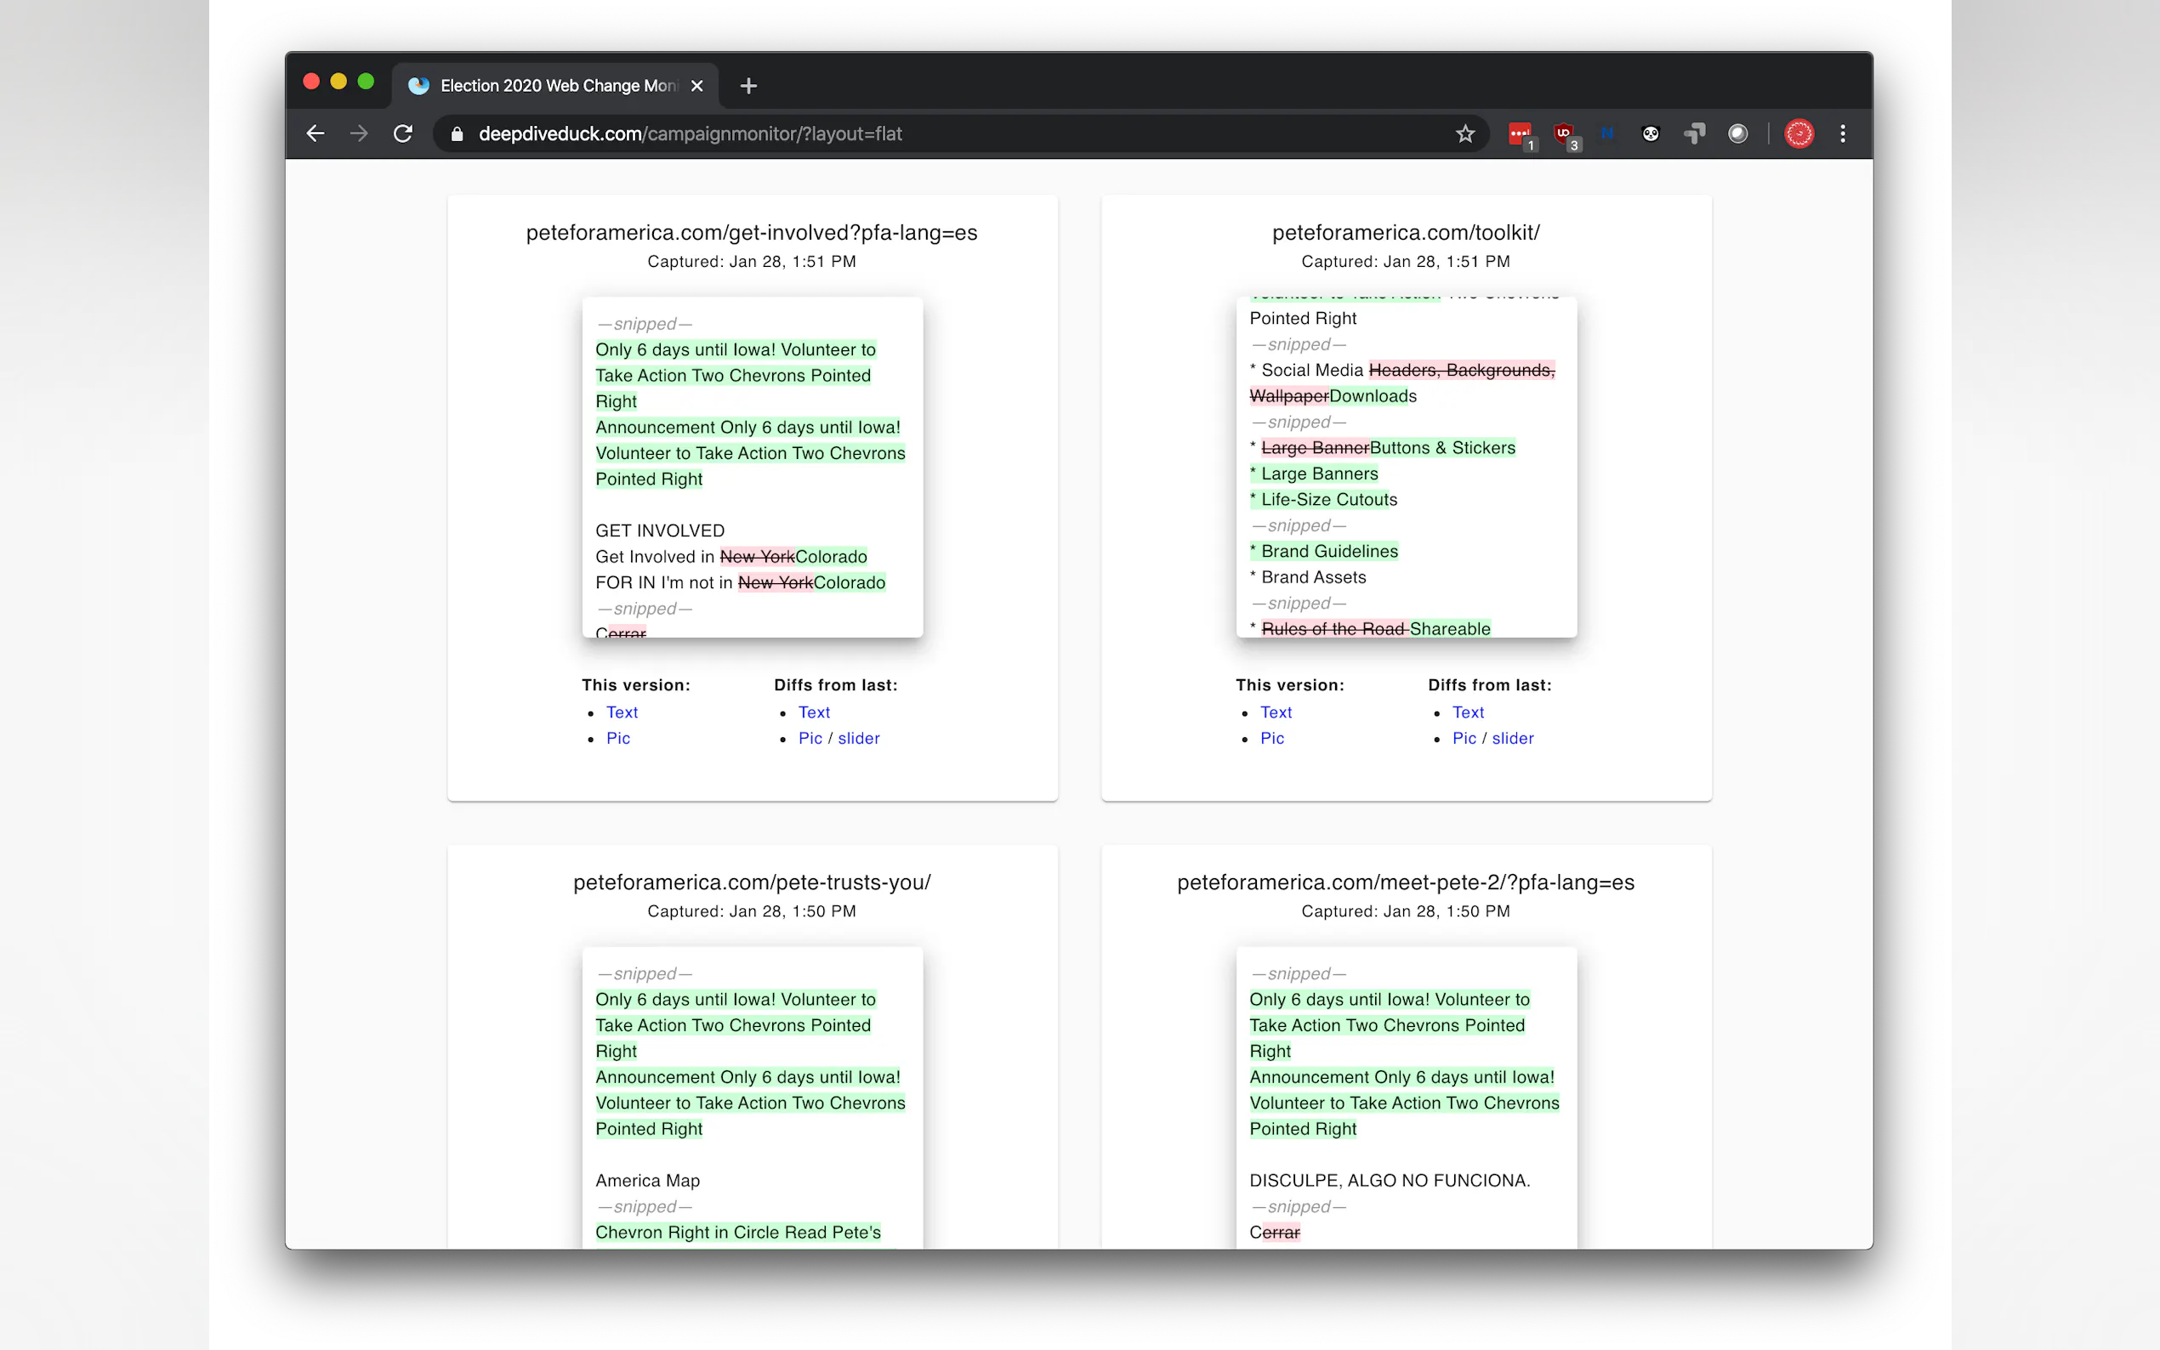Open a new browser tab
Viewport: 2160px width, 1350px height.
(x=748, y=86)
